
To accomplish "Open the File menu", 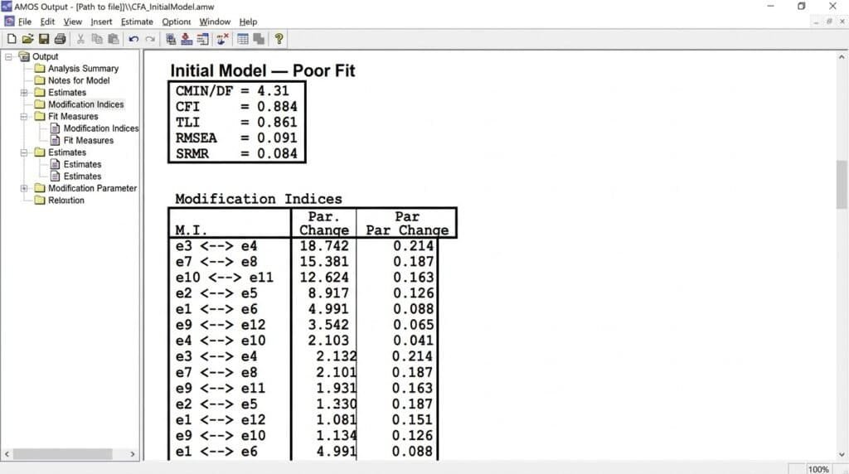I will click(25, 22).
